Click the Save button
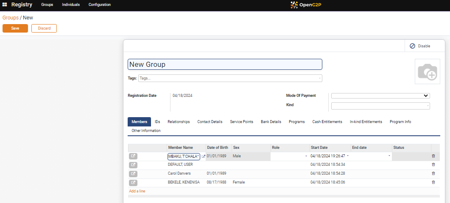450x203 pixels. coord(15,28)
